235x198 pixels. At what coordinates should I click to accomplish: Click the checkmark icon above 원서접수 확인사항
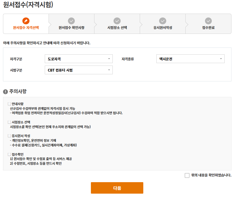coord(71,21)
